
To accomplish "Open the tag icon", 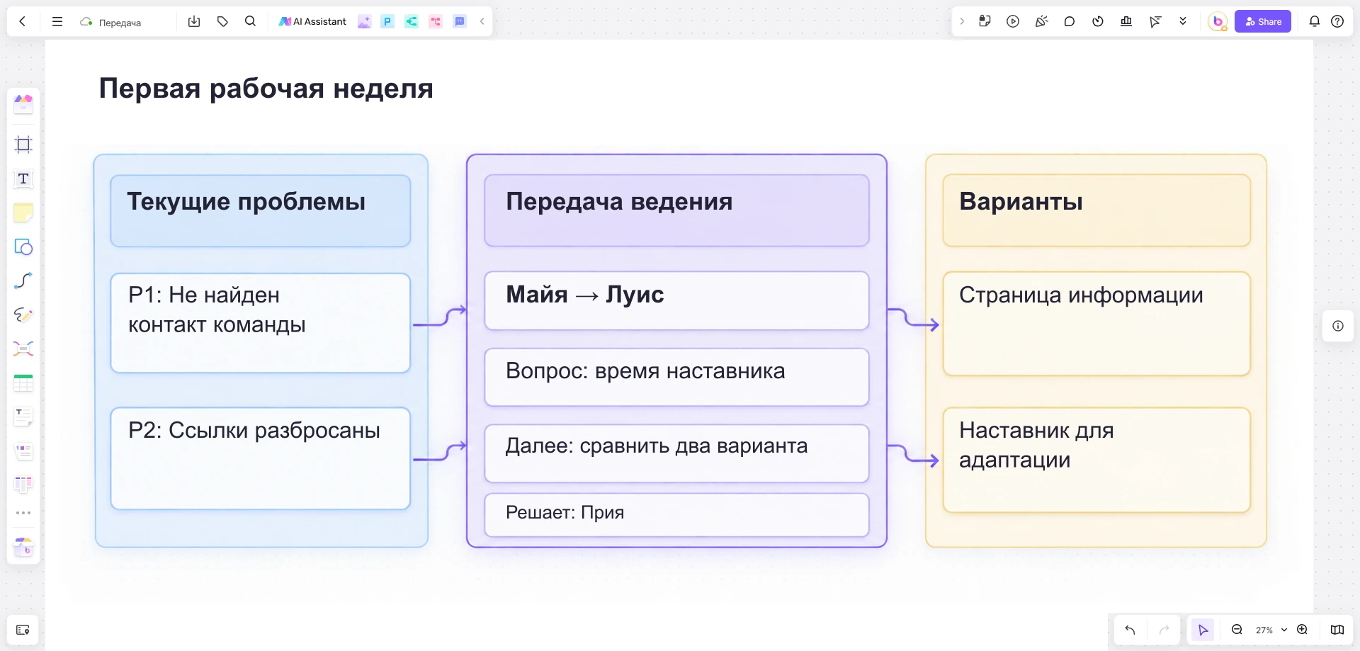I will click(x=222, y=21).
